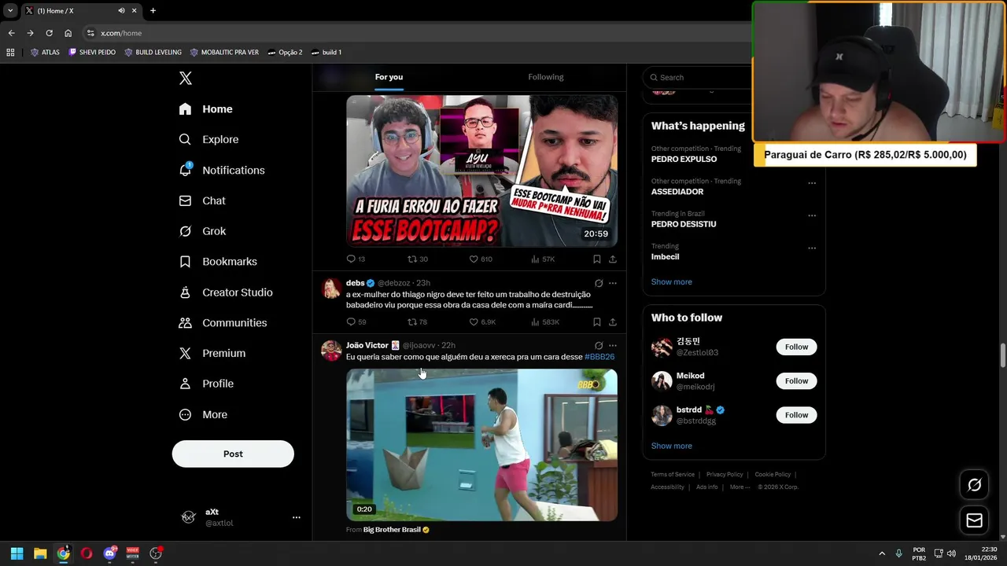Open debs profile avatar
Image resolution: width=1007 pixels, height=566 pixels.
pyautogui.click(x=331, y=288)
